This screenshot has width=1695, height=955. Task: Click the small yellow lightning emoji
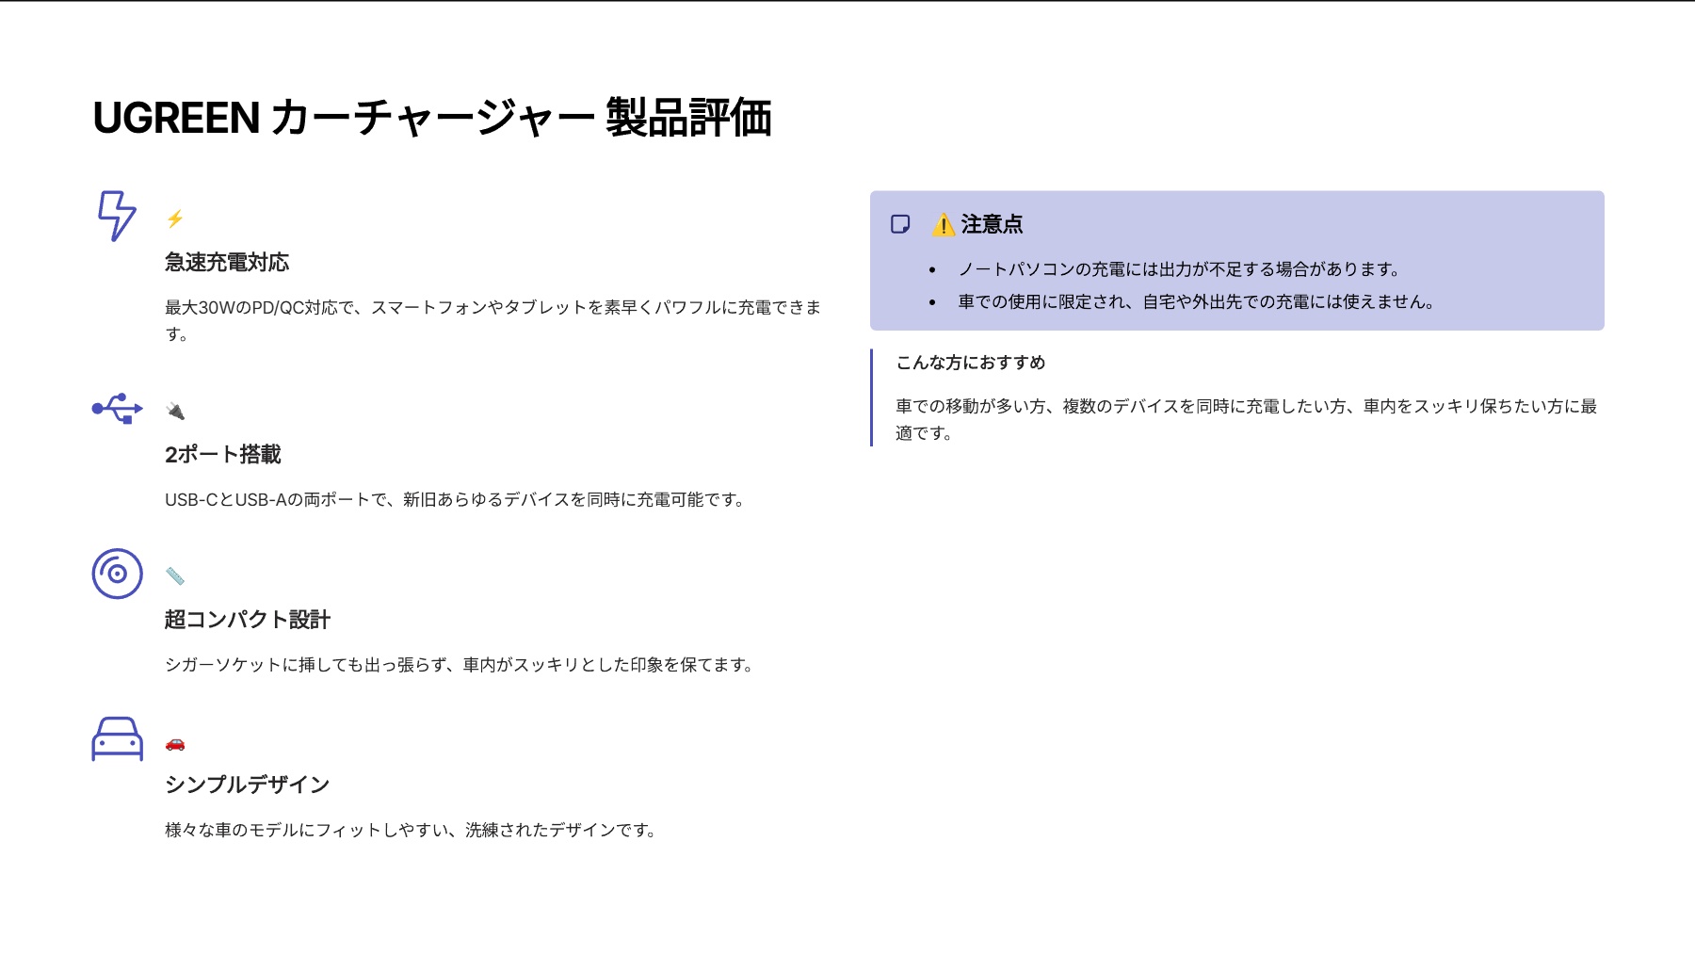point(175,219)
